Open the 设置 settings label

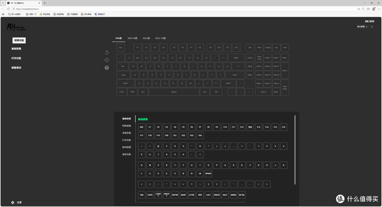coord(19,202)
